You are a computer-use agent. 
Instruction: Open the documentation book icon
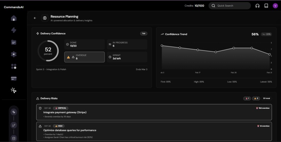[266, 6]
